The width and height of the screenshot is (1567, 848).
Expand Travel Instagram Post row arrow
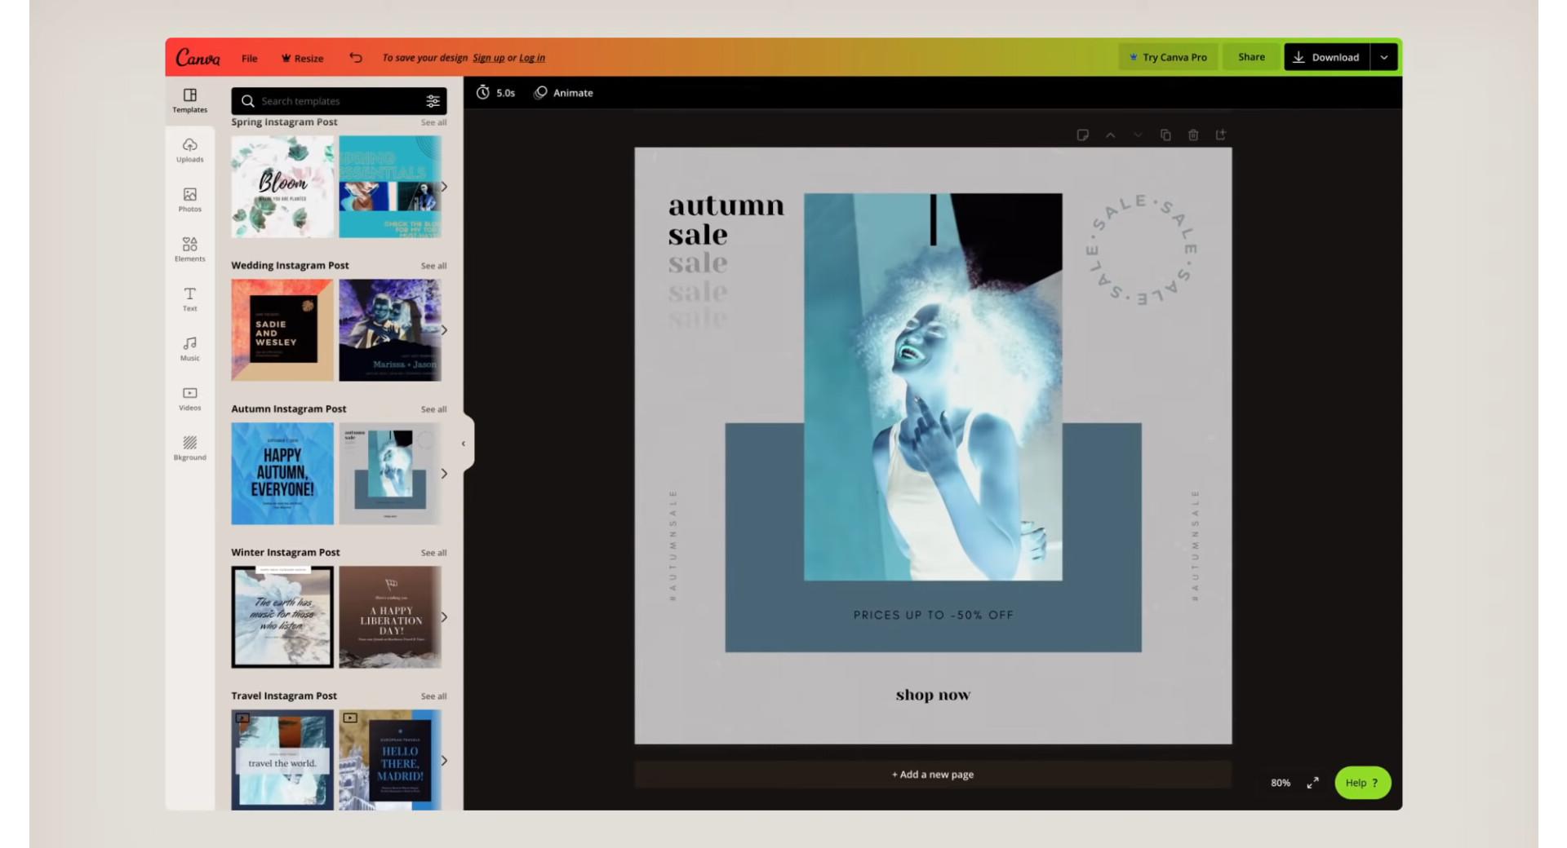point(444,761)
